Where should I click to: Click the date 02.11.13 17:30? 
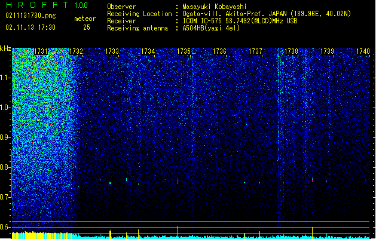coord(30,27)
